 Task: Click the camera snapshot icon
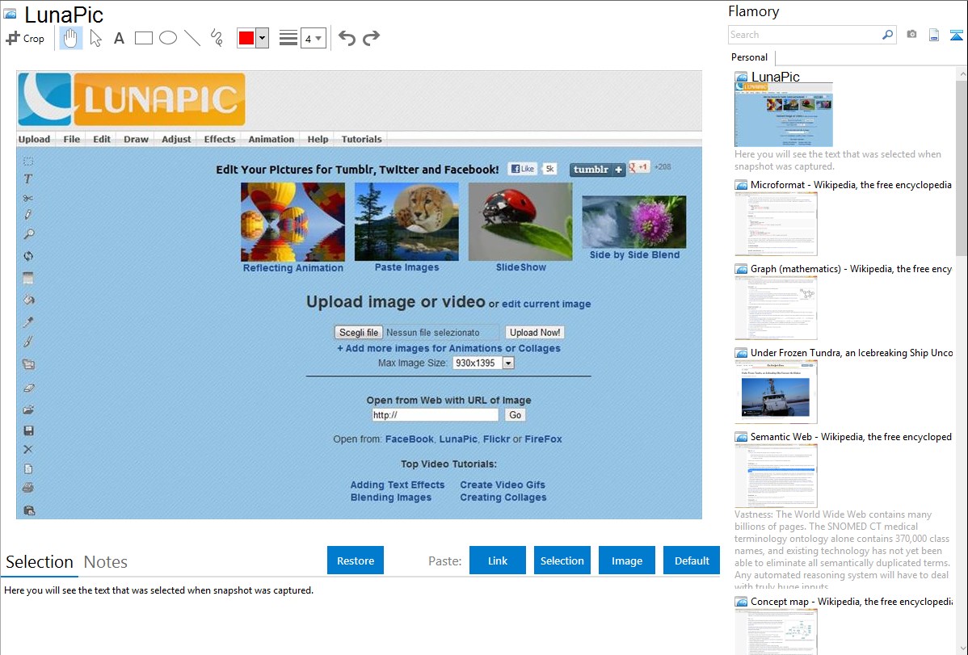click(x=911, y=35)
